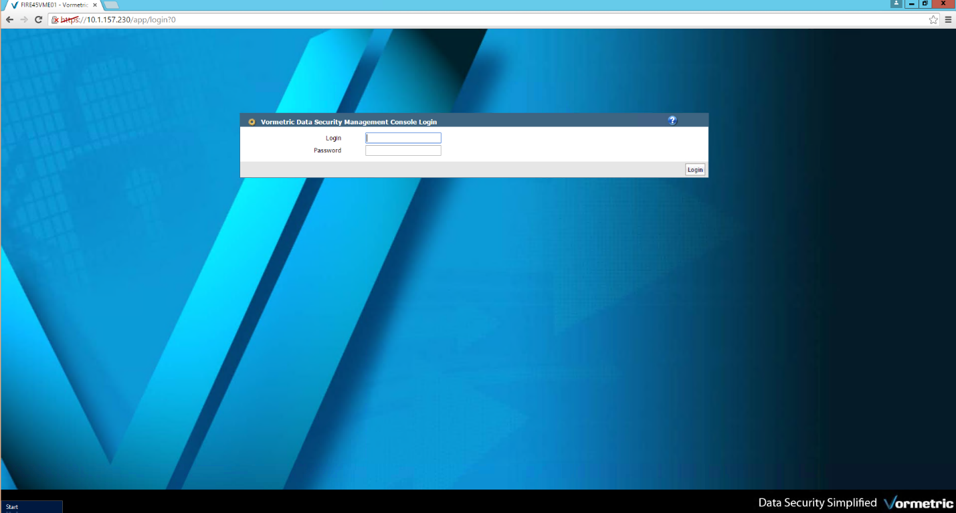Open a new browser tab
This screenshot has height=513, width=956.
tap(111, 5)
